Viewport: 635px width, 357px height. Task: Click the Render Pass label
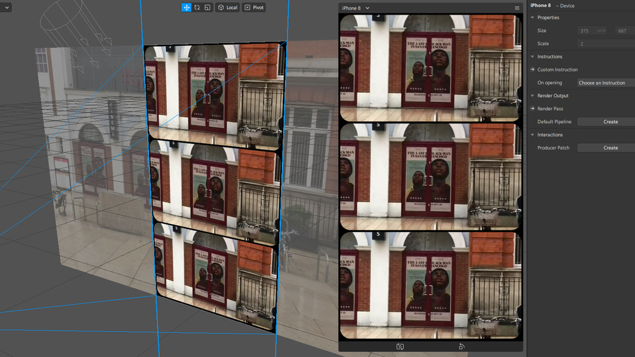pos(550,108)
